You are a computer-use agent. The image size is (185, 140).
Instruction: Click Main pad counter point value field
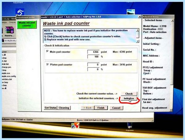tap(93, 52)
